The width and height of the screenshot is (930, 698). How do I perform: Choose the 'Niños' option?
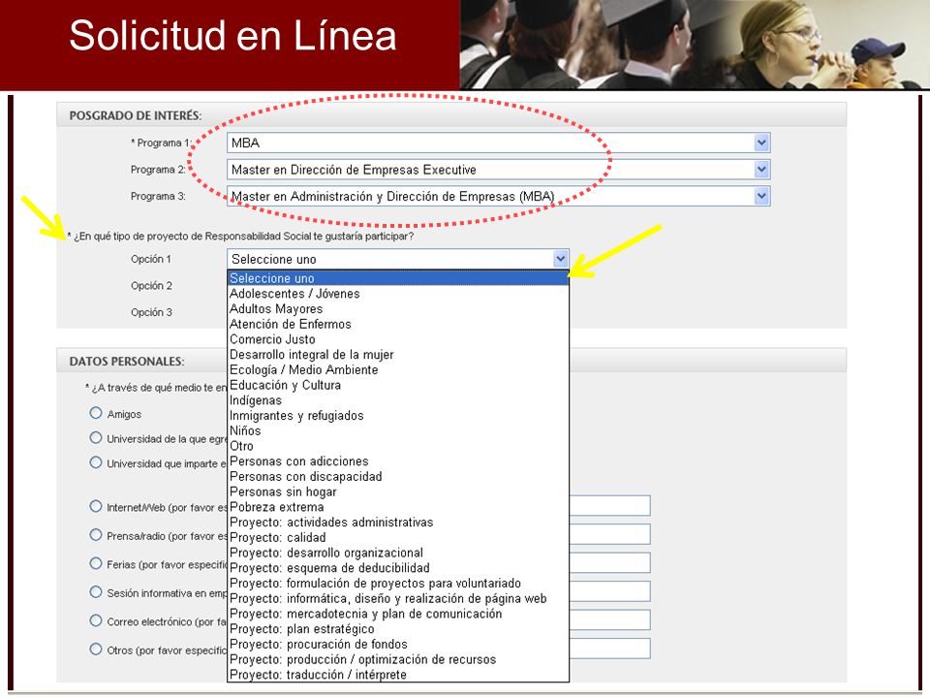coord(398,430)
